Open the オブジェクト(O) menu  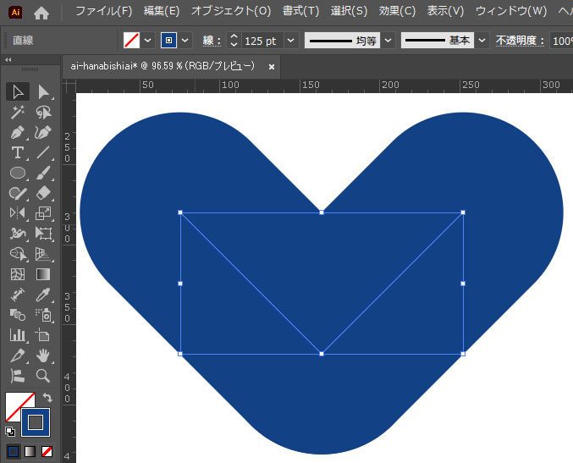click(231, 12)
